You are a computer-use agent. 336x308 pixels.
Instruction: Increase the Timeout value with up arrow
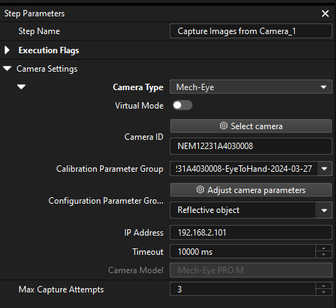click(x=324, y=248)
